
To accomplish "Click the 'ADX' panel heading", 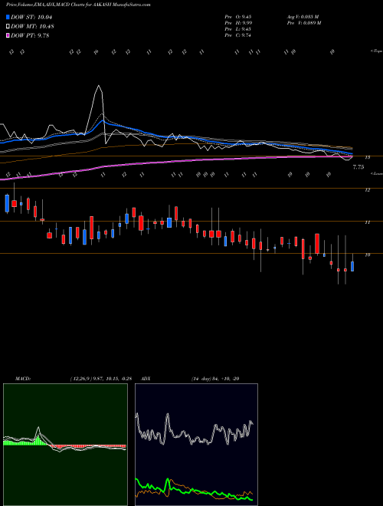I will (146, 379).
